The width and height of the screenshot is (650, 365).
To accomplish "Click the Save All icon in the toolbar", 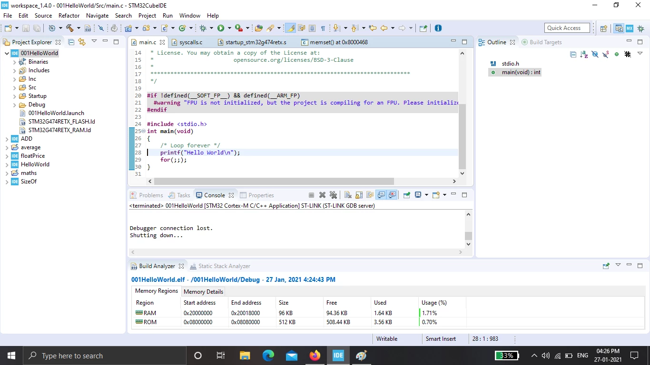I will pyautogui.click(x=37, y=28).
